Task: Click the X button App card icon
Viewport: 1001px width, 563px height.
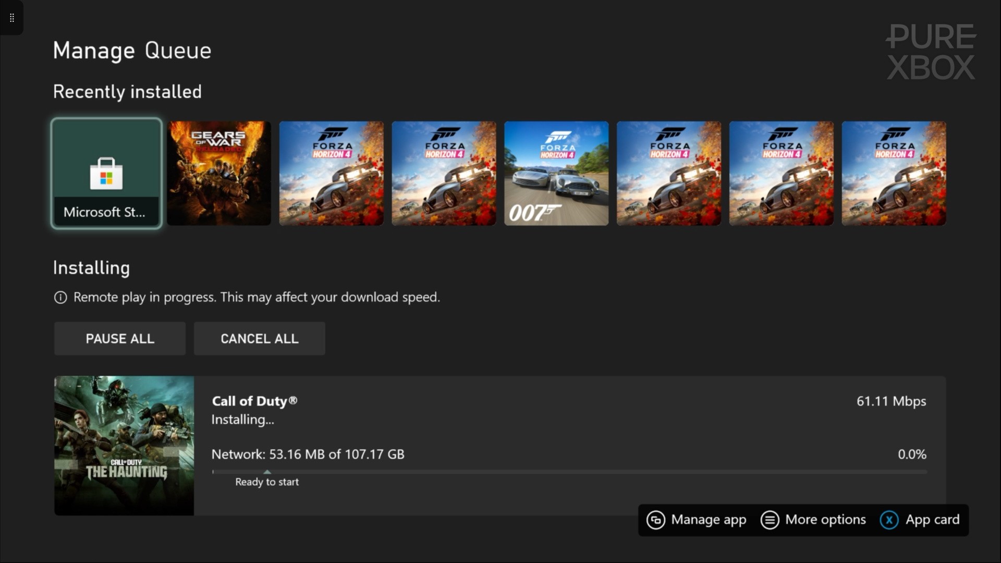Action: tap(889, 520)
